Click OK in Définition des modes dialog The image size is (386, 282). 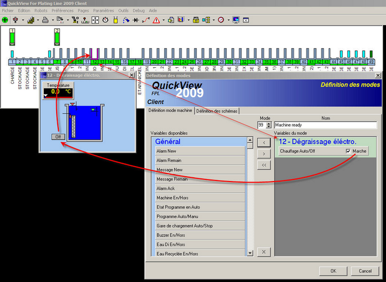tap(333, 271)
